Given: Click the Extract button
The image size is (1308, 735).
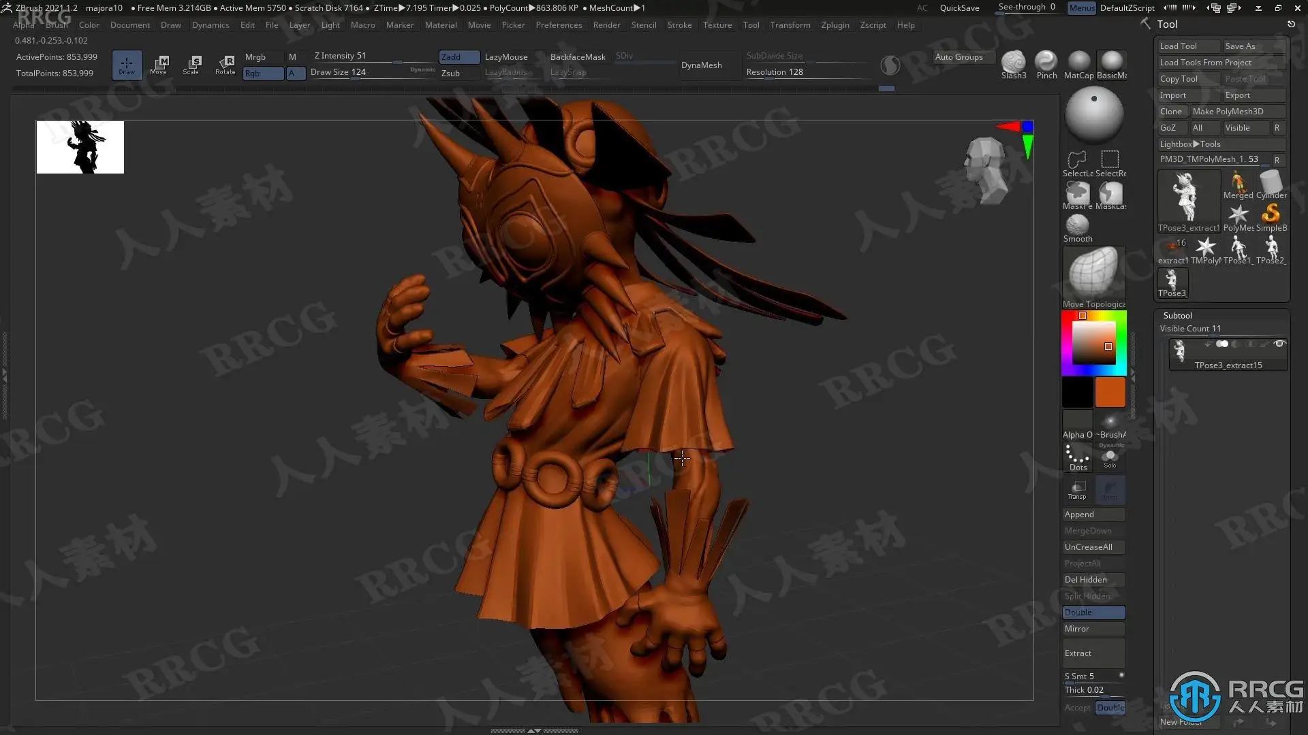Looking at the screenshot, I should pyautogui.click(x=1093, y=653).
